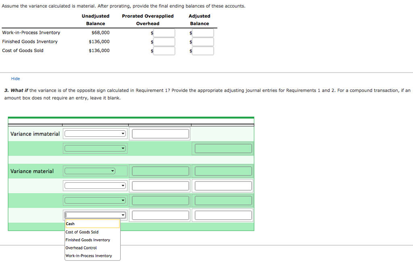Image resolution: width=413 pixels, height=265 pixels.
Task: Click the Work-in-Process Inventory row label
Action: 31,33
